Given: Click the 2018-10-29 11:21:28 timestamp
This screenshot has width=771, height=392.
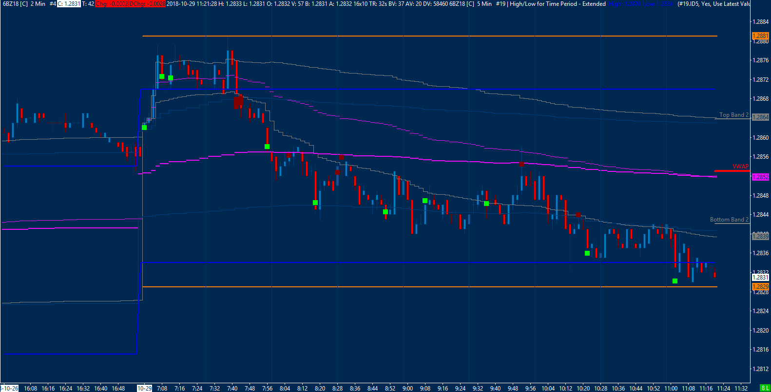Looking at the screenshot, I should click(191, 3).
